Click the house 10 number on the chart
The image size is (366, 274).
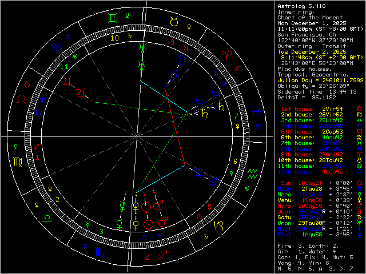point(114,38)
